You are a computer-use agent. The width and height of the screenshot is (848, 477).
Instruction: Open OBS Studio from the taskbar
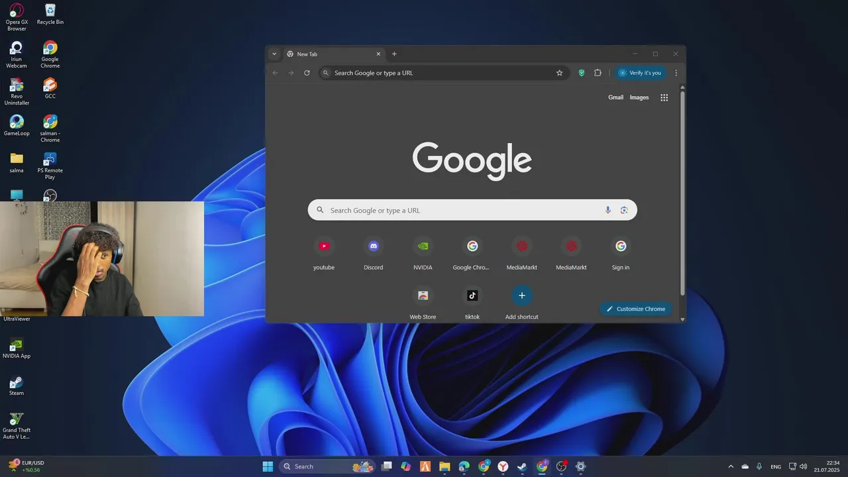pos(562,466)
